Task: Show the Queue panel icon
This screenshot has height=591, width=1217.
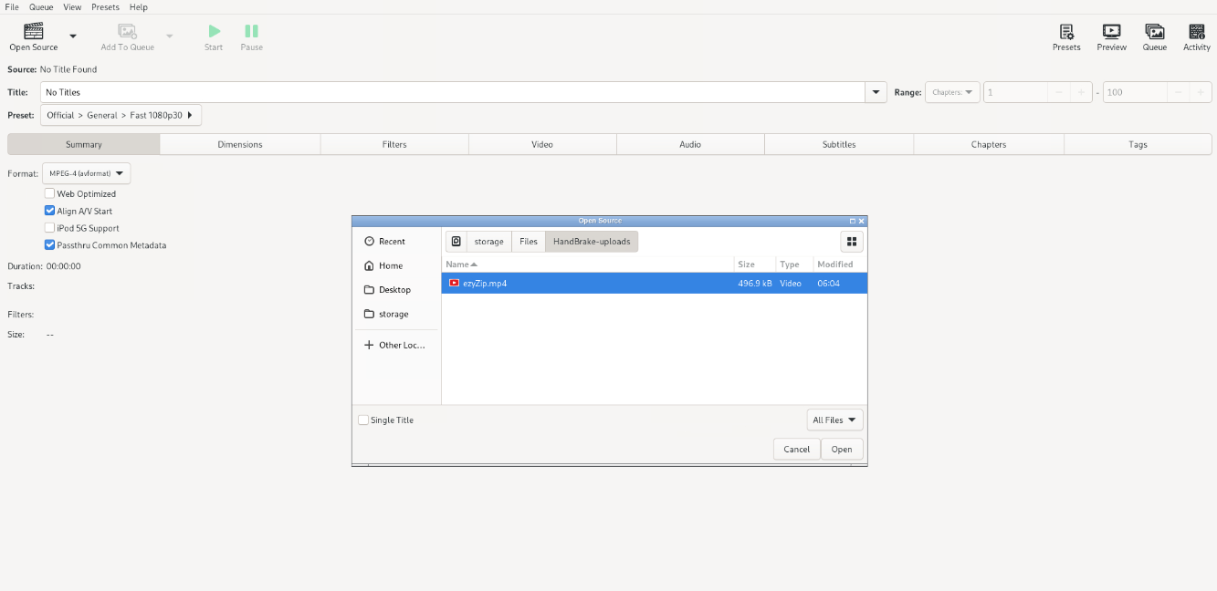Action: pyautogui.click(x=1154, y=32)
